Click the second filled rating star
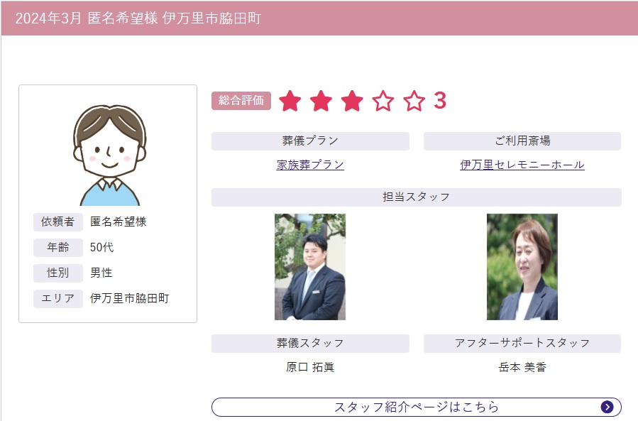The width and height of the screenshot is (638, 421). [x=321, y=101]
